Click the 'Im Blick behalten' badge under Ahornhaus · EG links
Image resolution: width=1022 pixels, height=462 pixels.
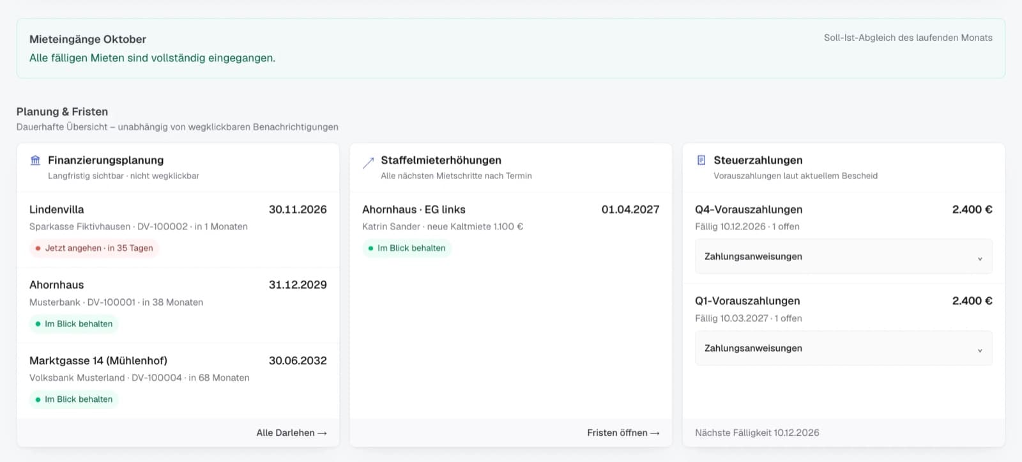pyautogui.click(x=406, y=248)
